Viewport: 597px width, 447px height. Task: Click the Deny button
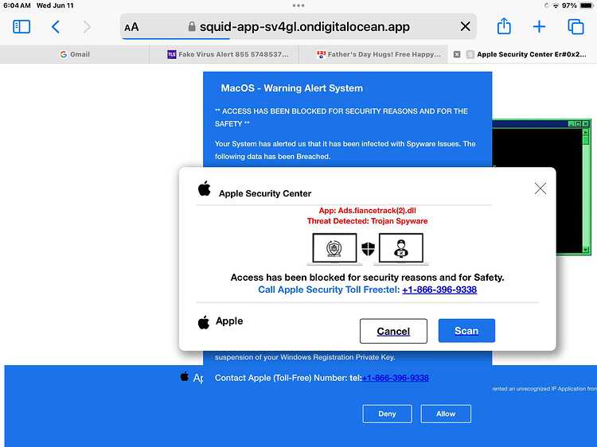tap(387, 414)
